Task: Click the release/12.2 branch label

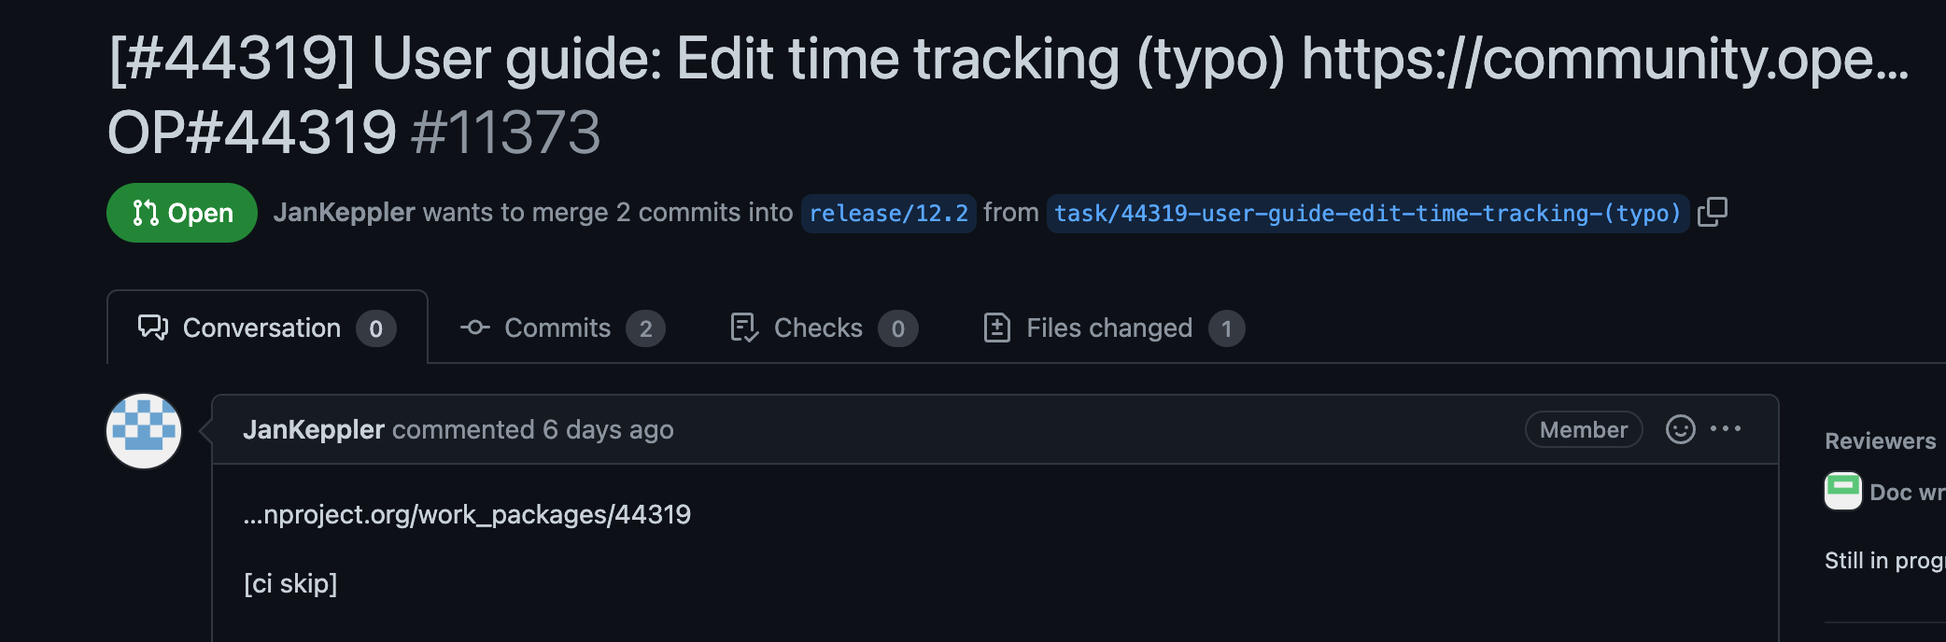Action: [887, 213]
